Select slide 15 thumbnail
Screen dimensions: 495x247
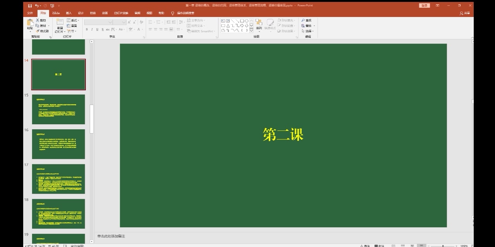coord(58,109)
